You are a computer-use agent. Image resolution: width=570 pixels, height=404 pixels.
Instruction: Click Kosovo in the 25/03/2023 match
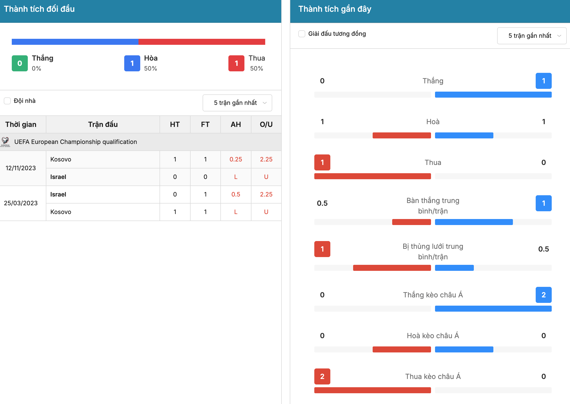tap(61, 212)
